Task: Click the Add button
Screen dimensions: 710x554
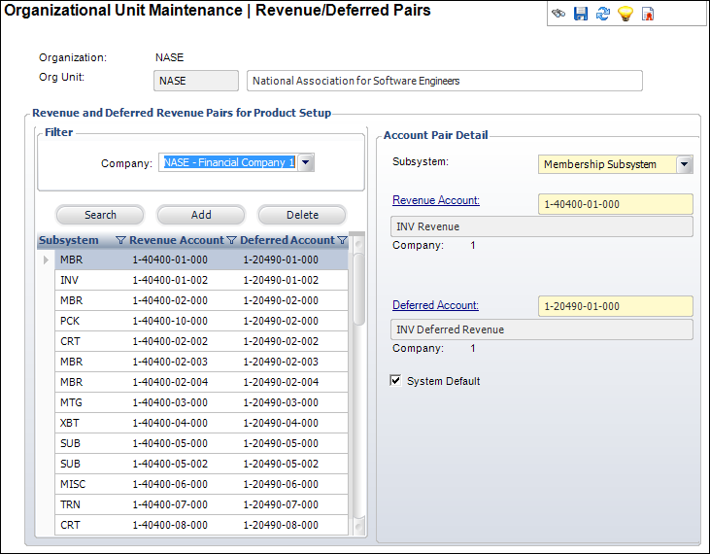Action: [x=201, y=215]
